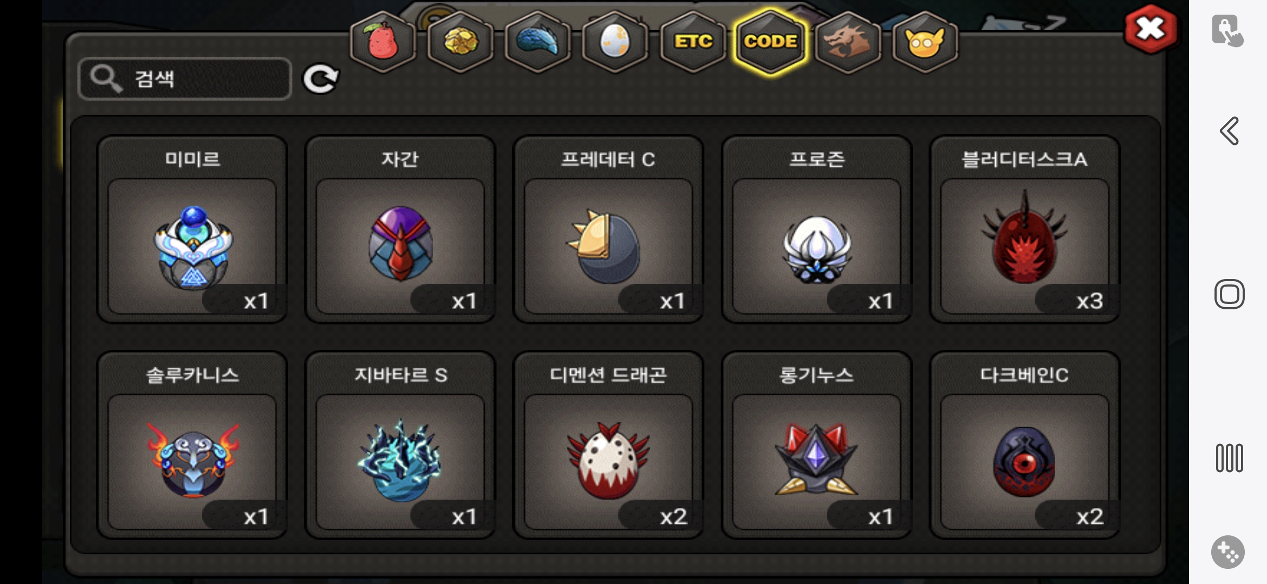
Task: Pick the 프로즌 egg item
Action: click(x=817, y=229)
